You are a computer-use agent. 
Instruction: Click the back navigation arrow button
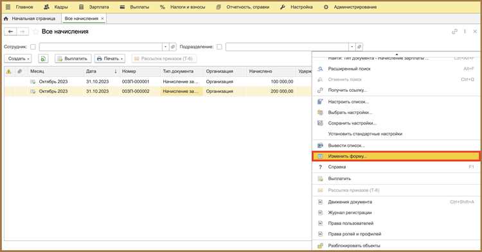click(10, 31)
